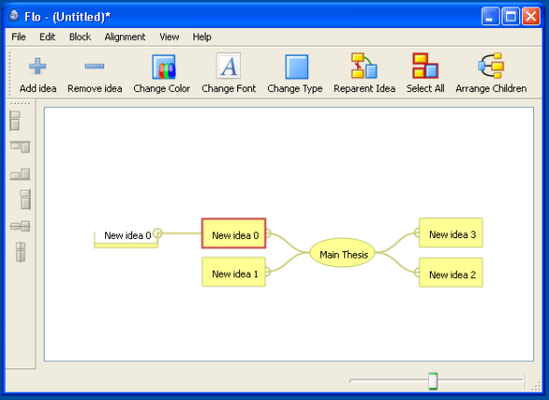Click the Arrange Children icon
The width and height of the screenshot is (549, 400).
pyautogui.click(x=491, y=66)
